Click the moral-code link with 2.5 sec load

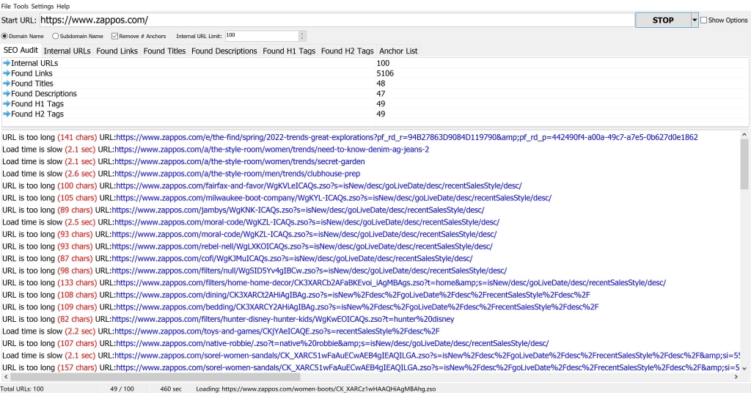pos(307,222)
